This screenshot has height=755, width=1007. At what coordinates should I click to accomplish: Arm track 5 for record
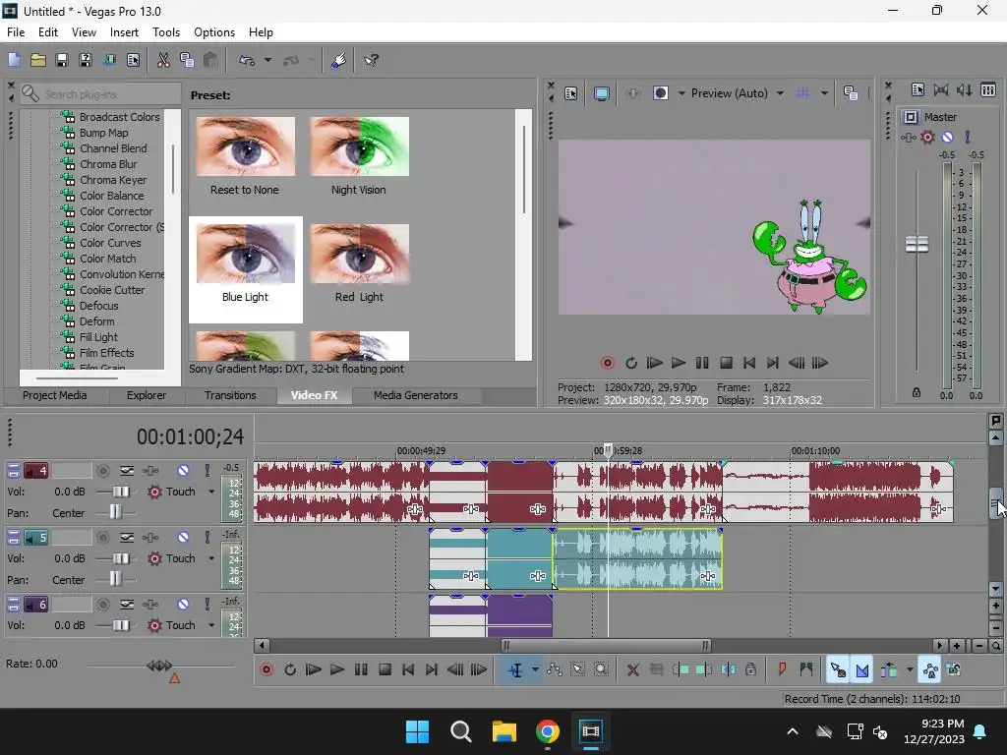click(x=102, y=538)
